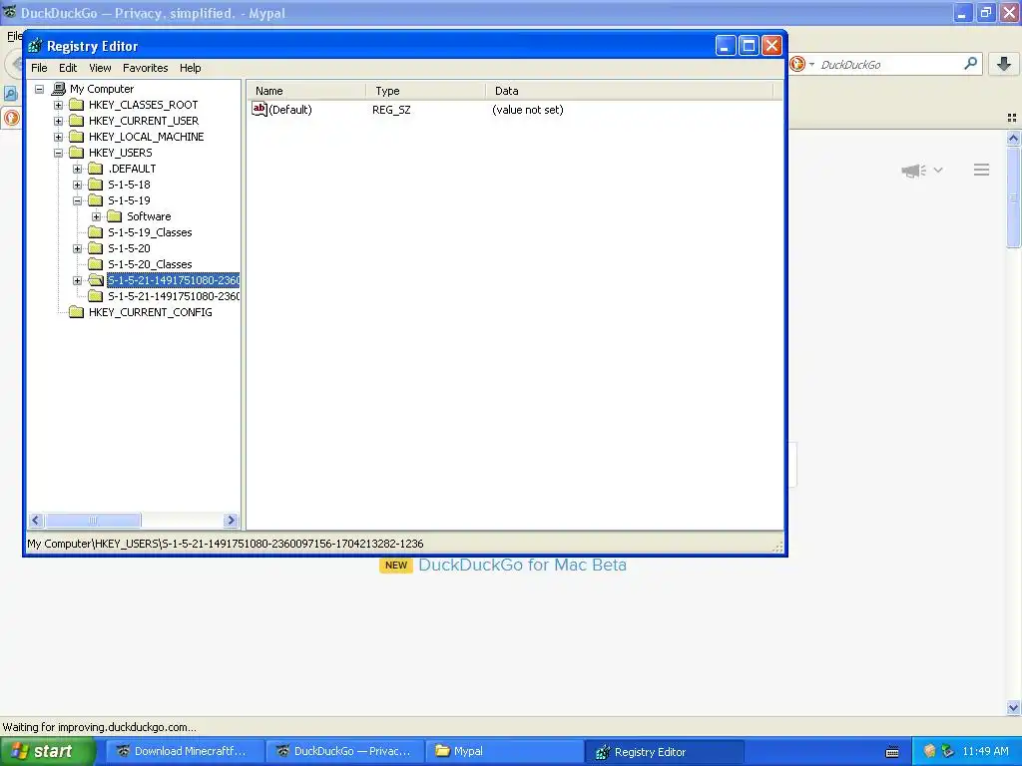The height and width of the screenshot is (766, 1022).
Task: Click the search magnifier icon in Mypal
Action: pos(970,64)
